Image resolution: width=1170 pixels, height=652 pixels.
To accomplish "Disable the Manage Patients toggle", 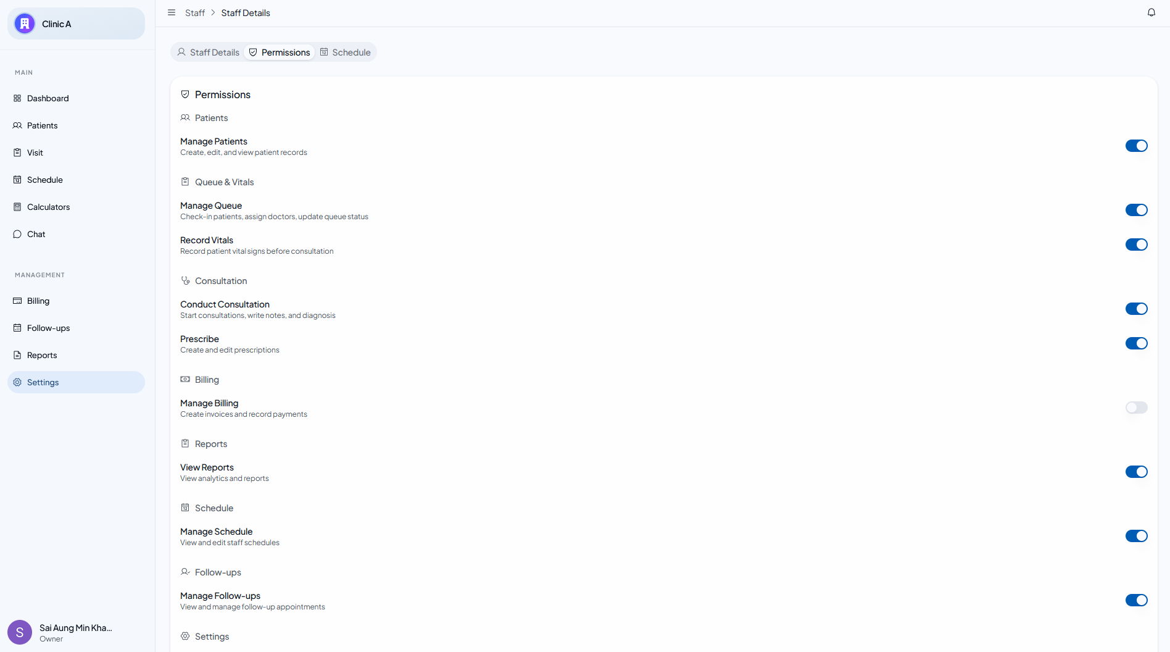I will pos(1136,146).
